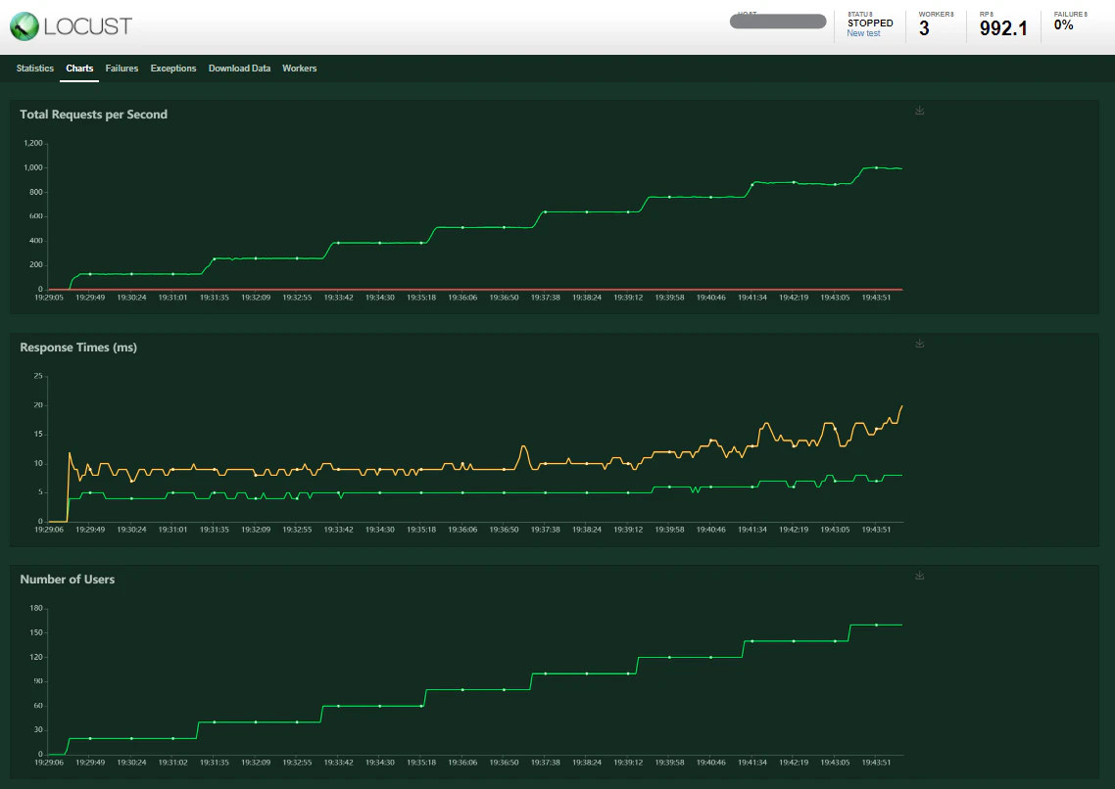Image resolution: width=1115 pixels, height=789 pixels.
Task: Go to the Exceptions tab
Action: (x=173, y=69)
